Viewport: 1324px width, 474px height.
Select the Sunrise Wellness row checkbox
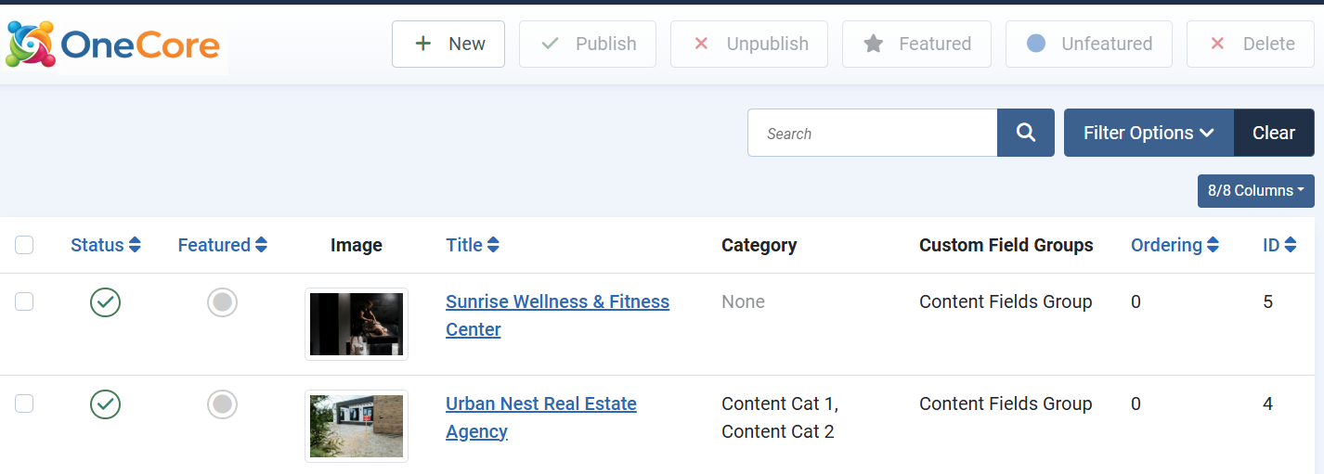click(x=24, y=301)
